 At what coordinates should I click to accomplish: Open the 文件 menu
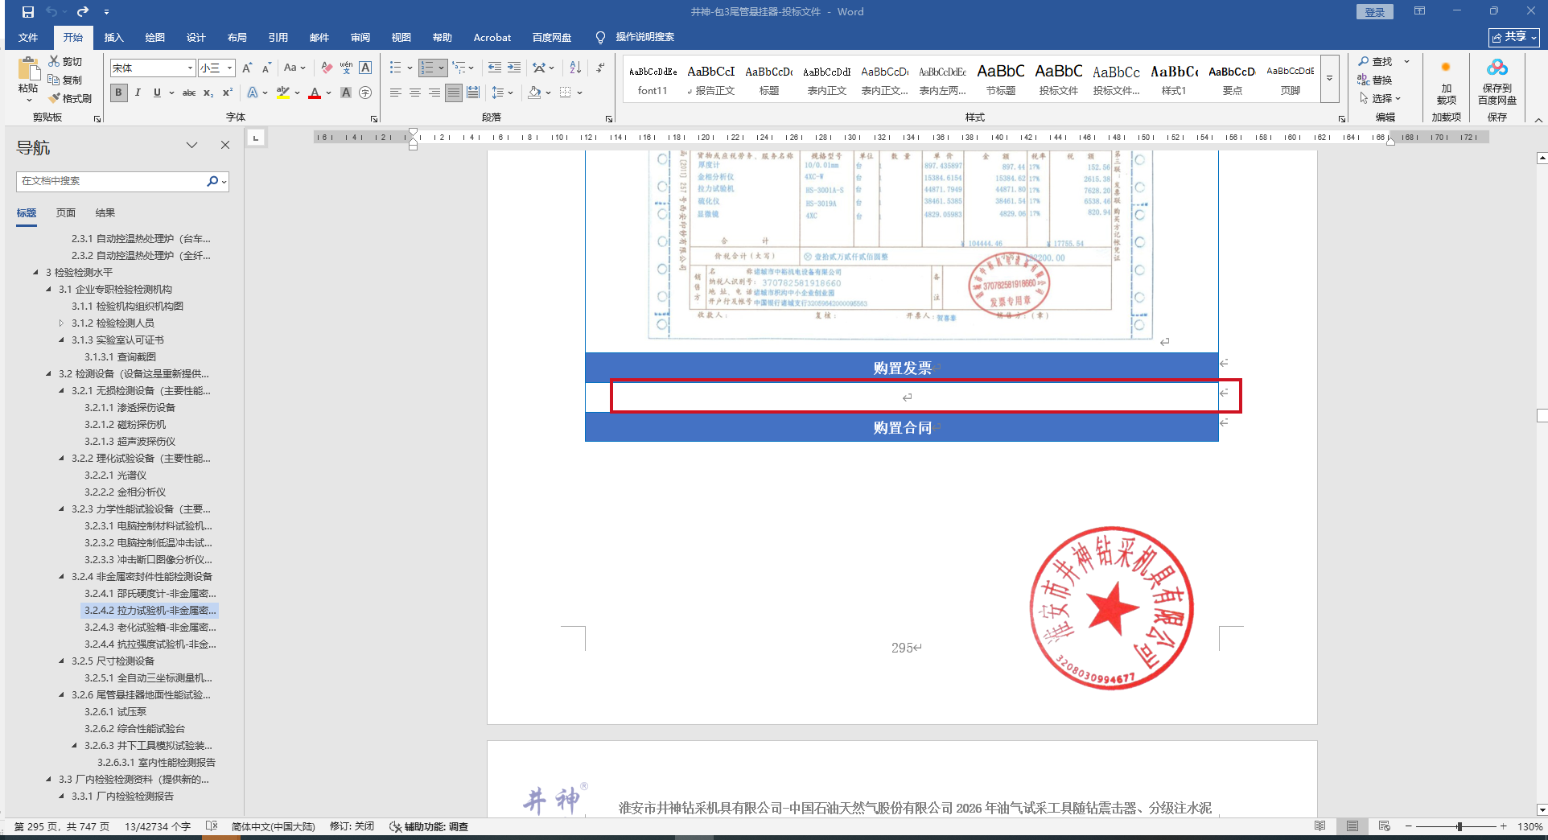tap(28, 37)
